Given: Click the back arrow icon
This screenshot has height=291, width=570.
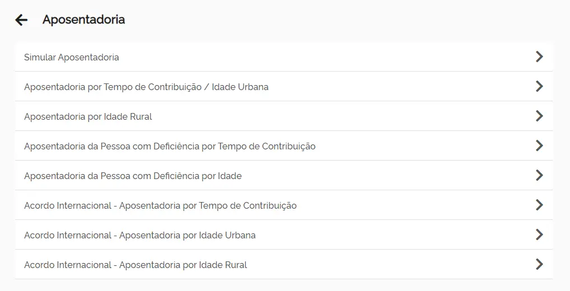Looking at the screenshot, I should (x=21, y=20).
